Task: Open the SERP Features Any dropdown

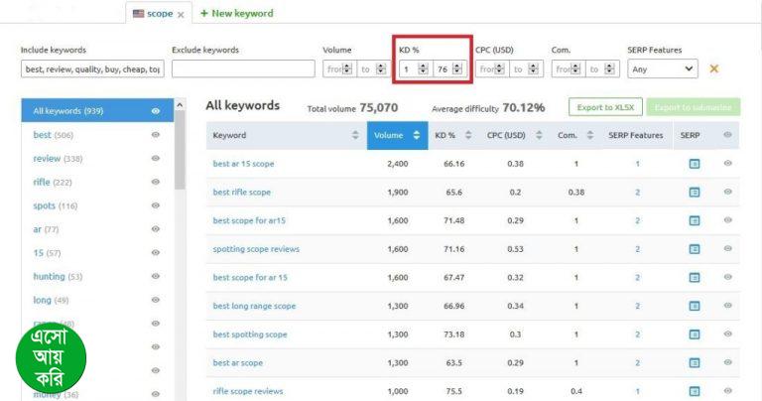Action: coord(663,69)
